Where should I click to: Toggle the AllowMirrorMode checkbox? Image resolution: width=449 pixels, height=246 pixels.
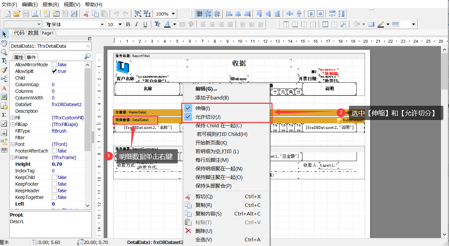click(x=54, y=65)
